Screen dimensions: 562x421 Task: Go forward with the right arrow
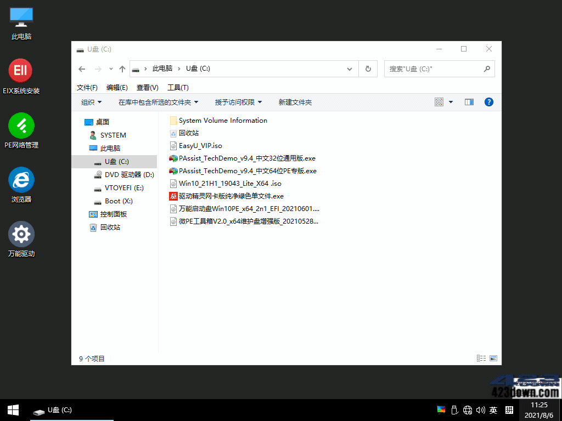coord(98,69)
